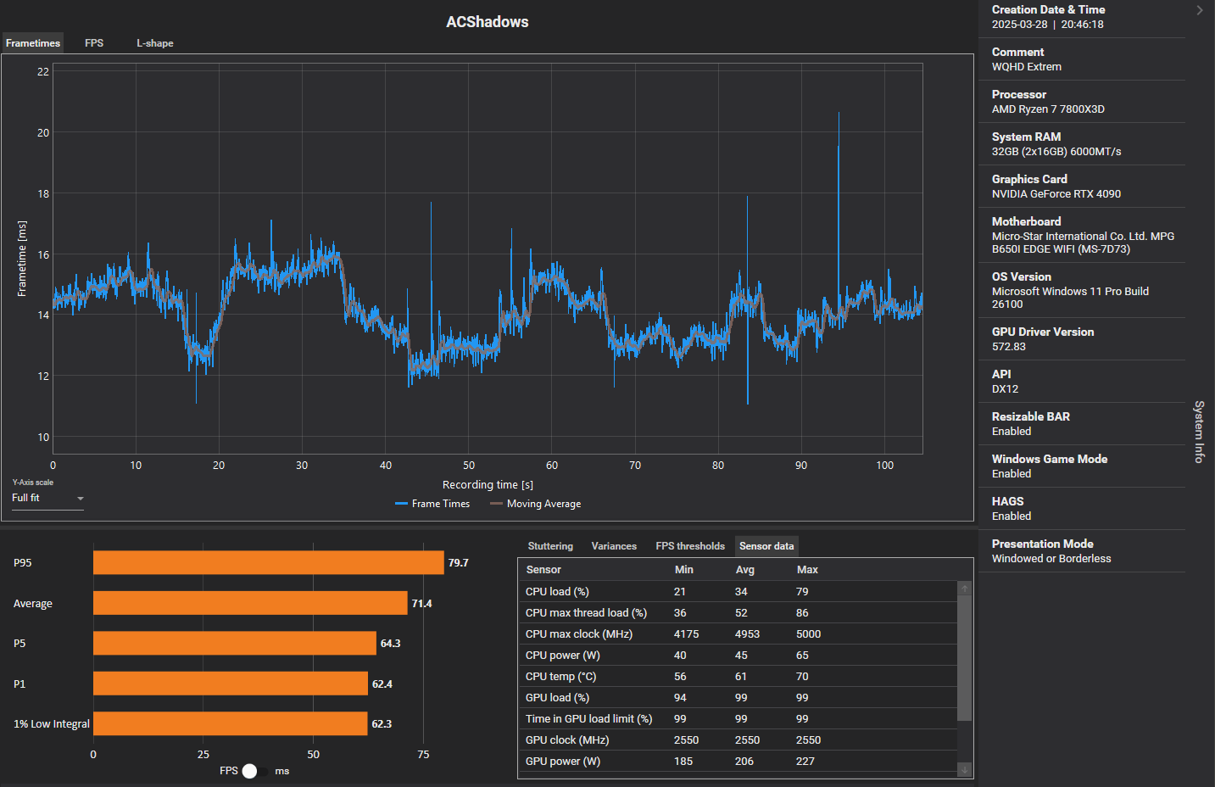Click the Min column header
1215x787 pixels.
(683, 570)
